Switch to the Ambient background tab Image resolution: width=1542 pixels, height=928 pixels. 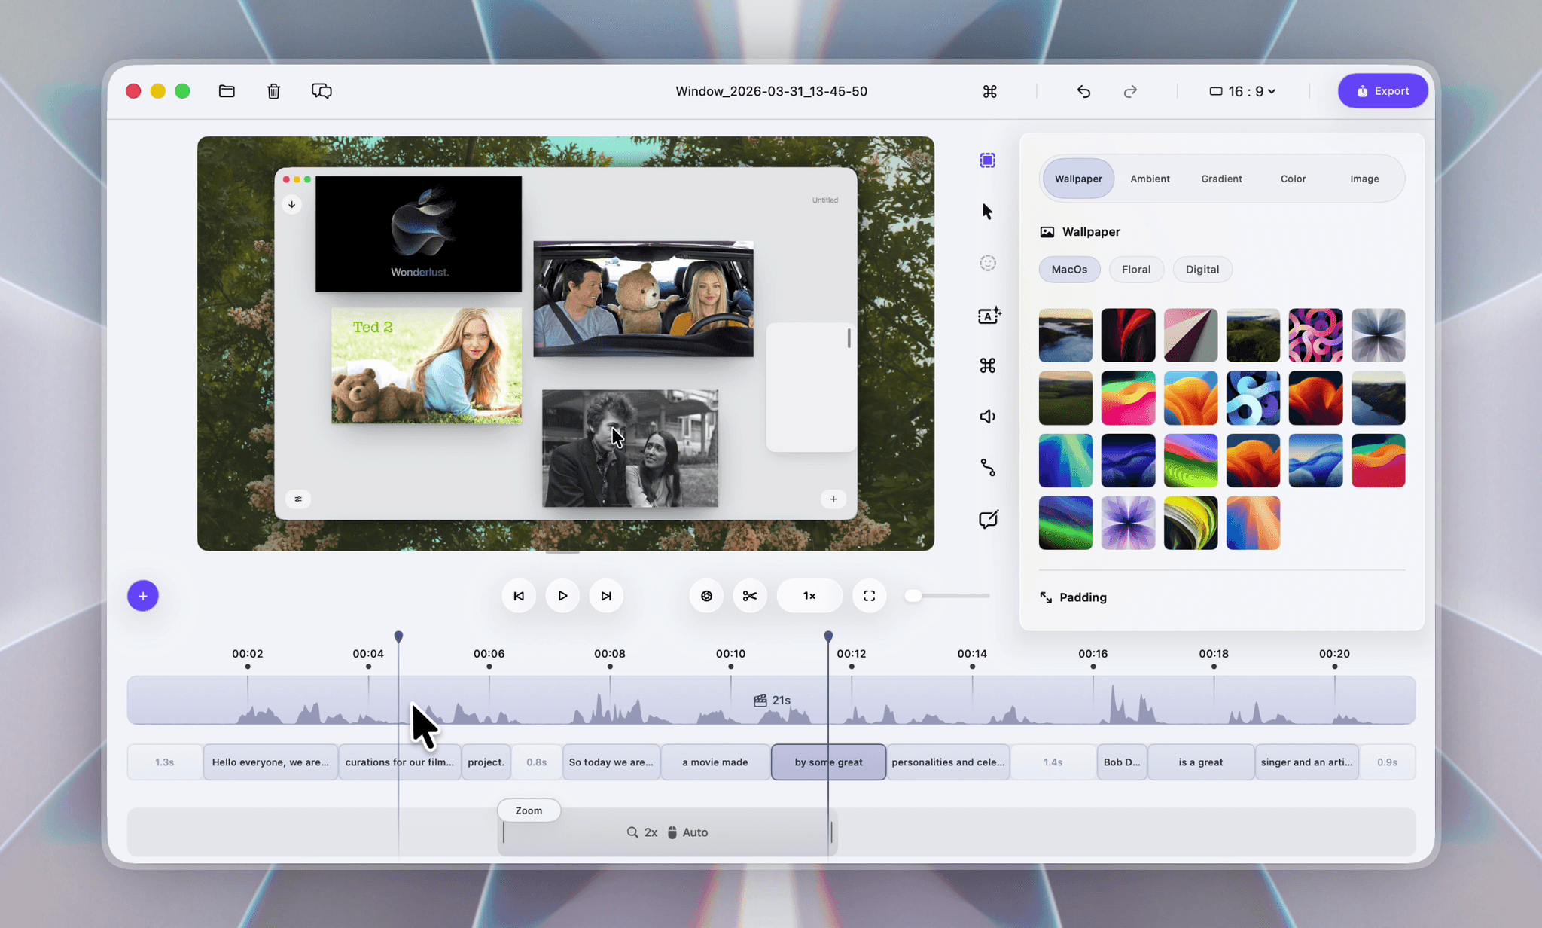pos(1149,179)
